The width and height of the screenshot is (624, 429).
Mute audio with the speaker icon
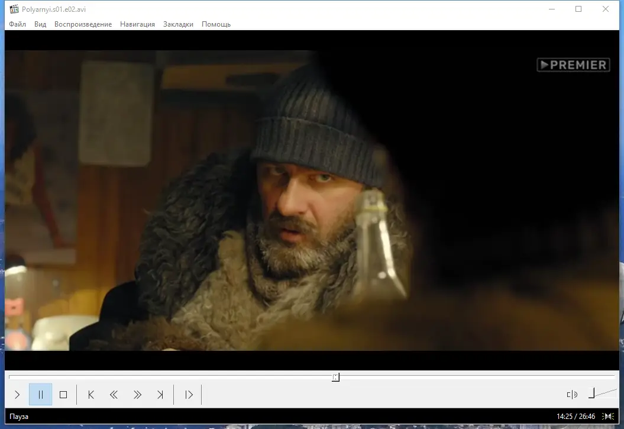(572, 394)
